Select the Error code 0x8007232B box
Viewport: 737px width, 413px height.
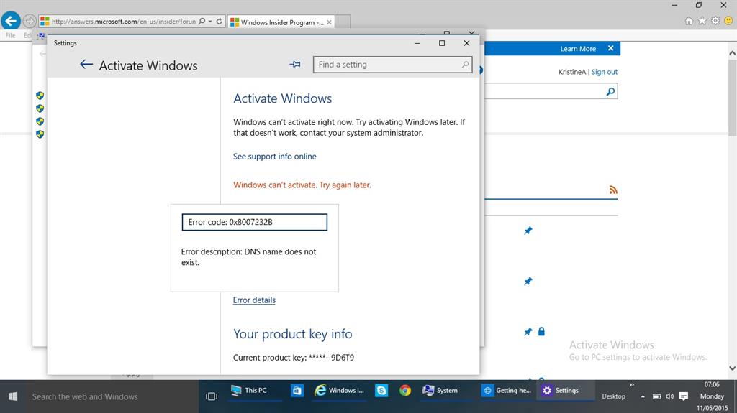click(254, 222)
